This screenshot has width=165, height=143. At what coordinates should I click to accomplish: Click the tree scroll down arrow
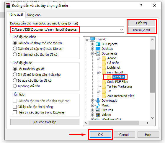152,118
